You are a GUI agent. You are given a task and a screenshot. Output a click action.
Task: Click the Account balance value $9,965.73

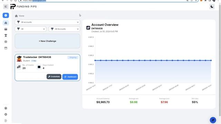(103, 102)
